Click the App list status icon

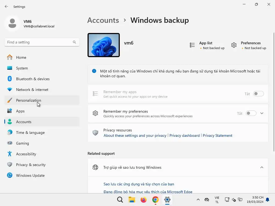[x=192, y=45]
